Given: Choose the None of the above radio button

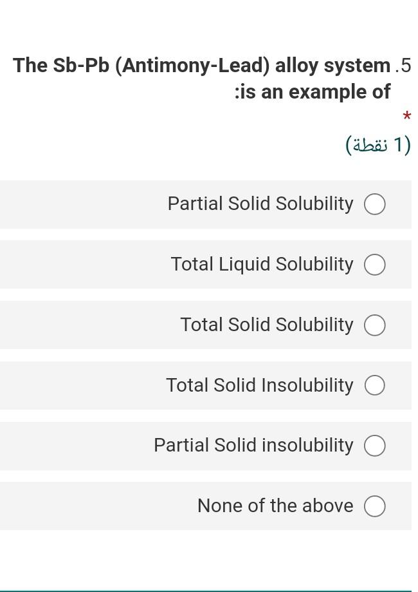Looking at the screenshot, I should coord(375,506).
